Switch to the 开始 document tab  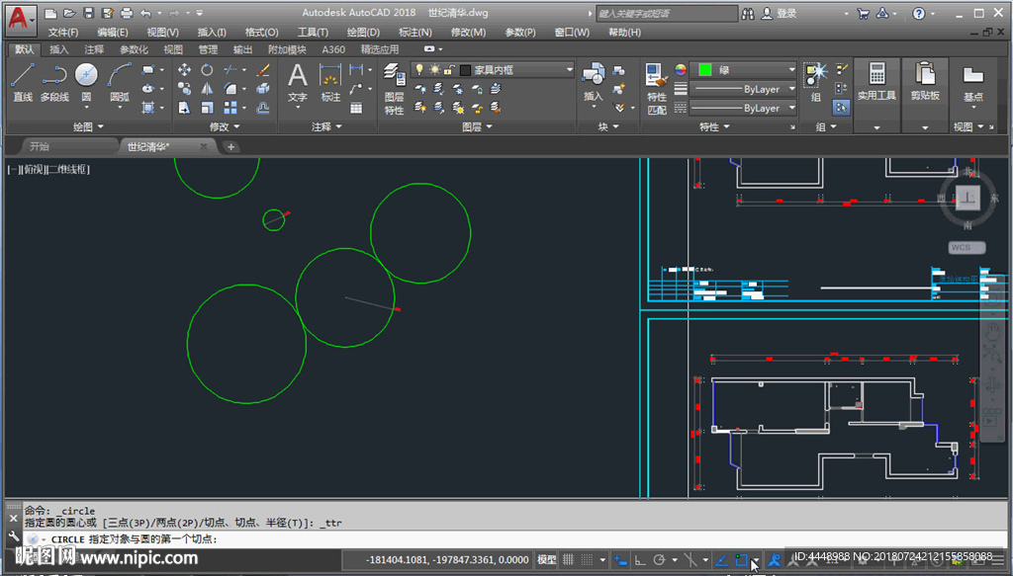pyautogui.click(x=40, y=147)
